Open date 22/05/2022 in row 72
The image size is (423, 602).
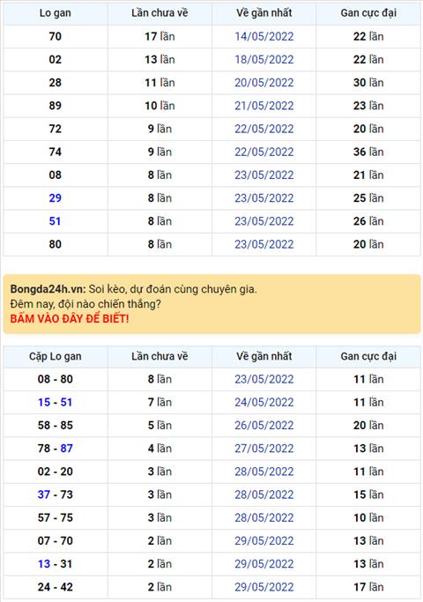[264, 129]
